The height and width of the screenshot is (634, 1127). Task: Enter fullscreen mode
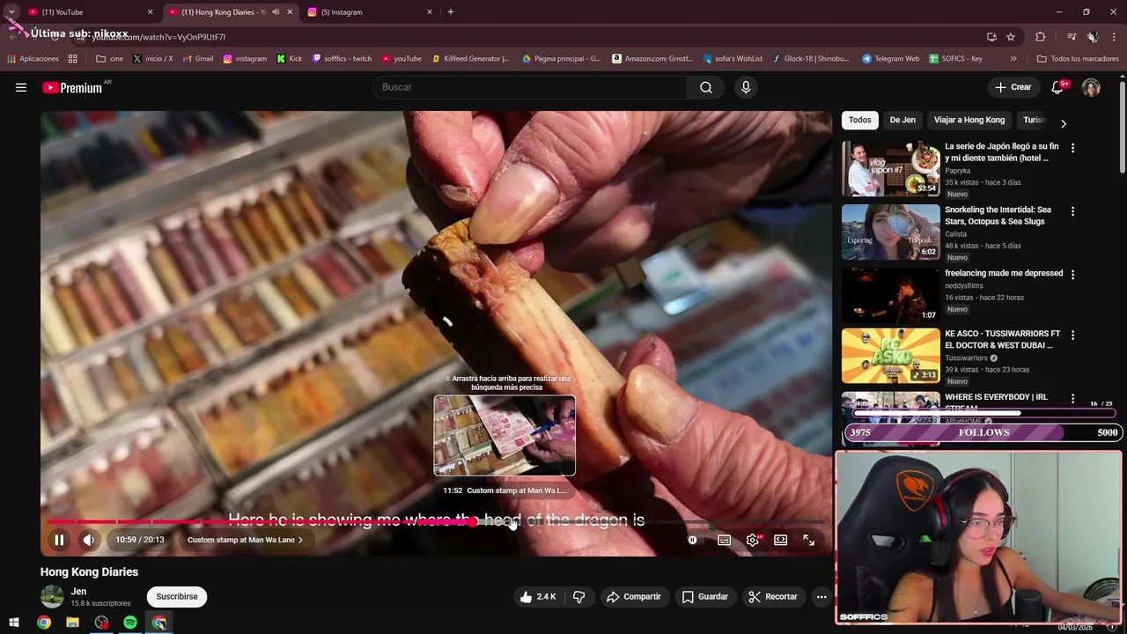pos(809,540)
